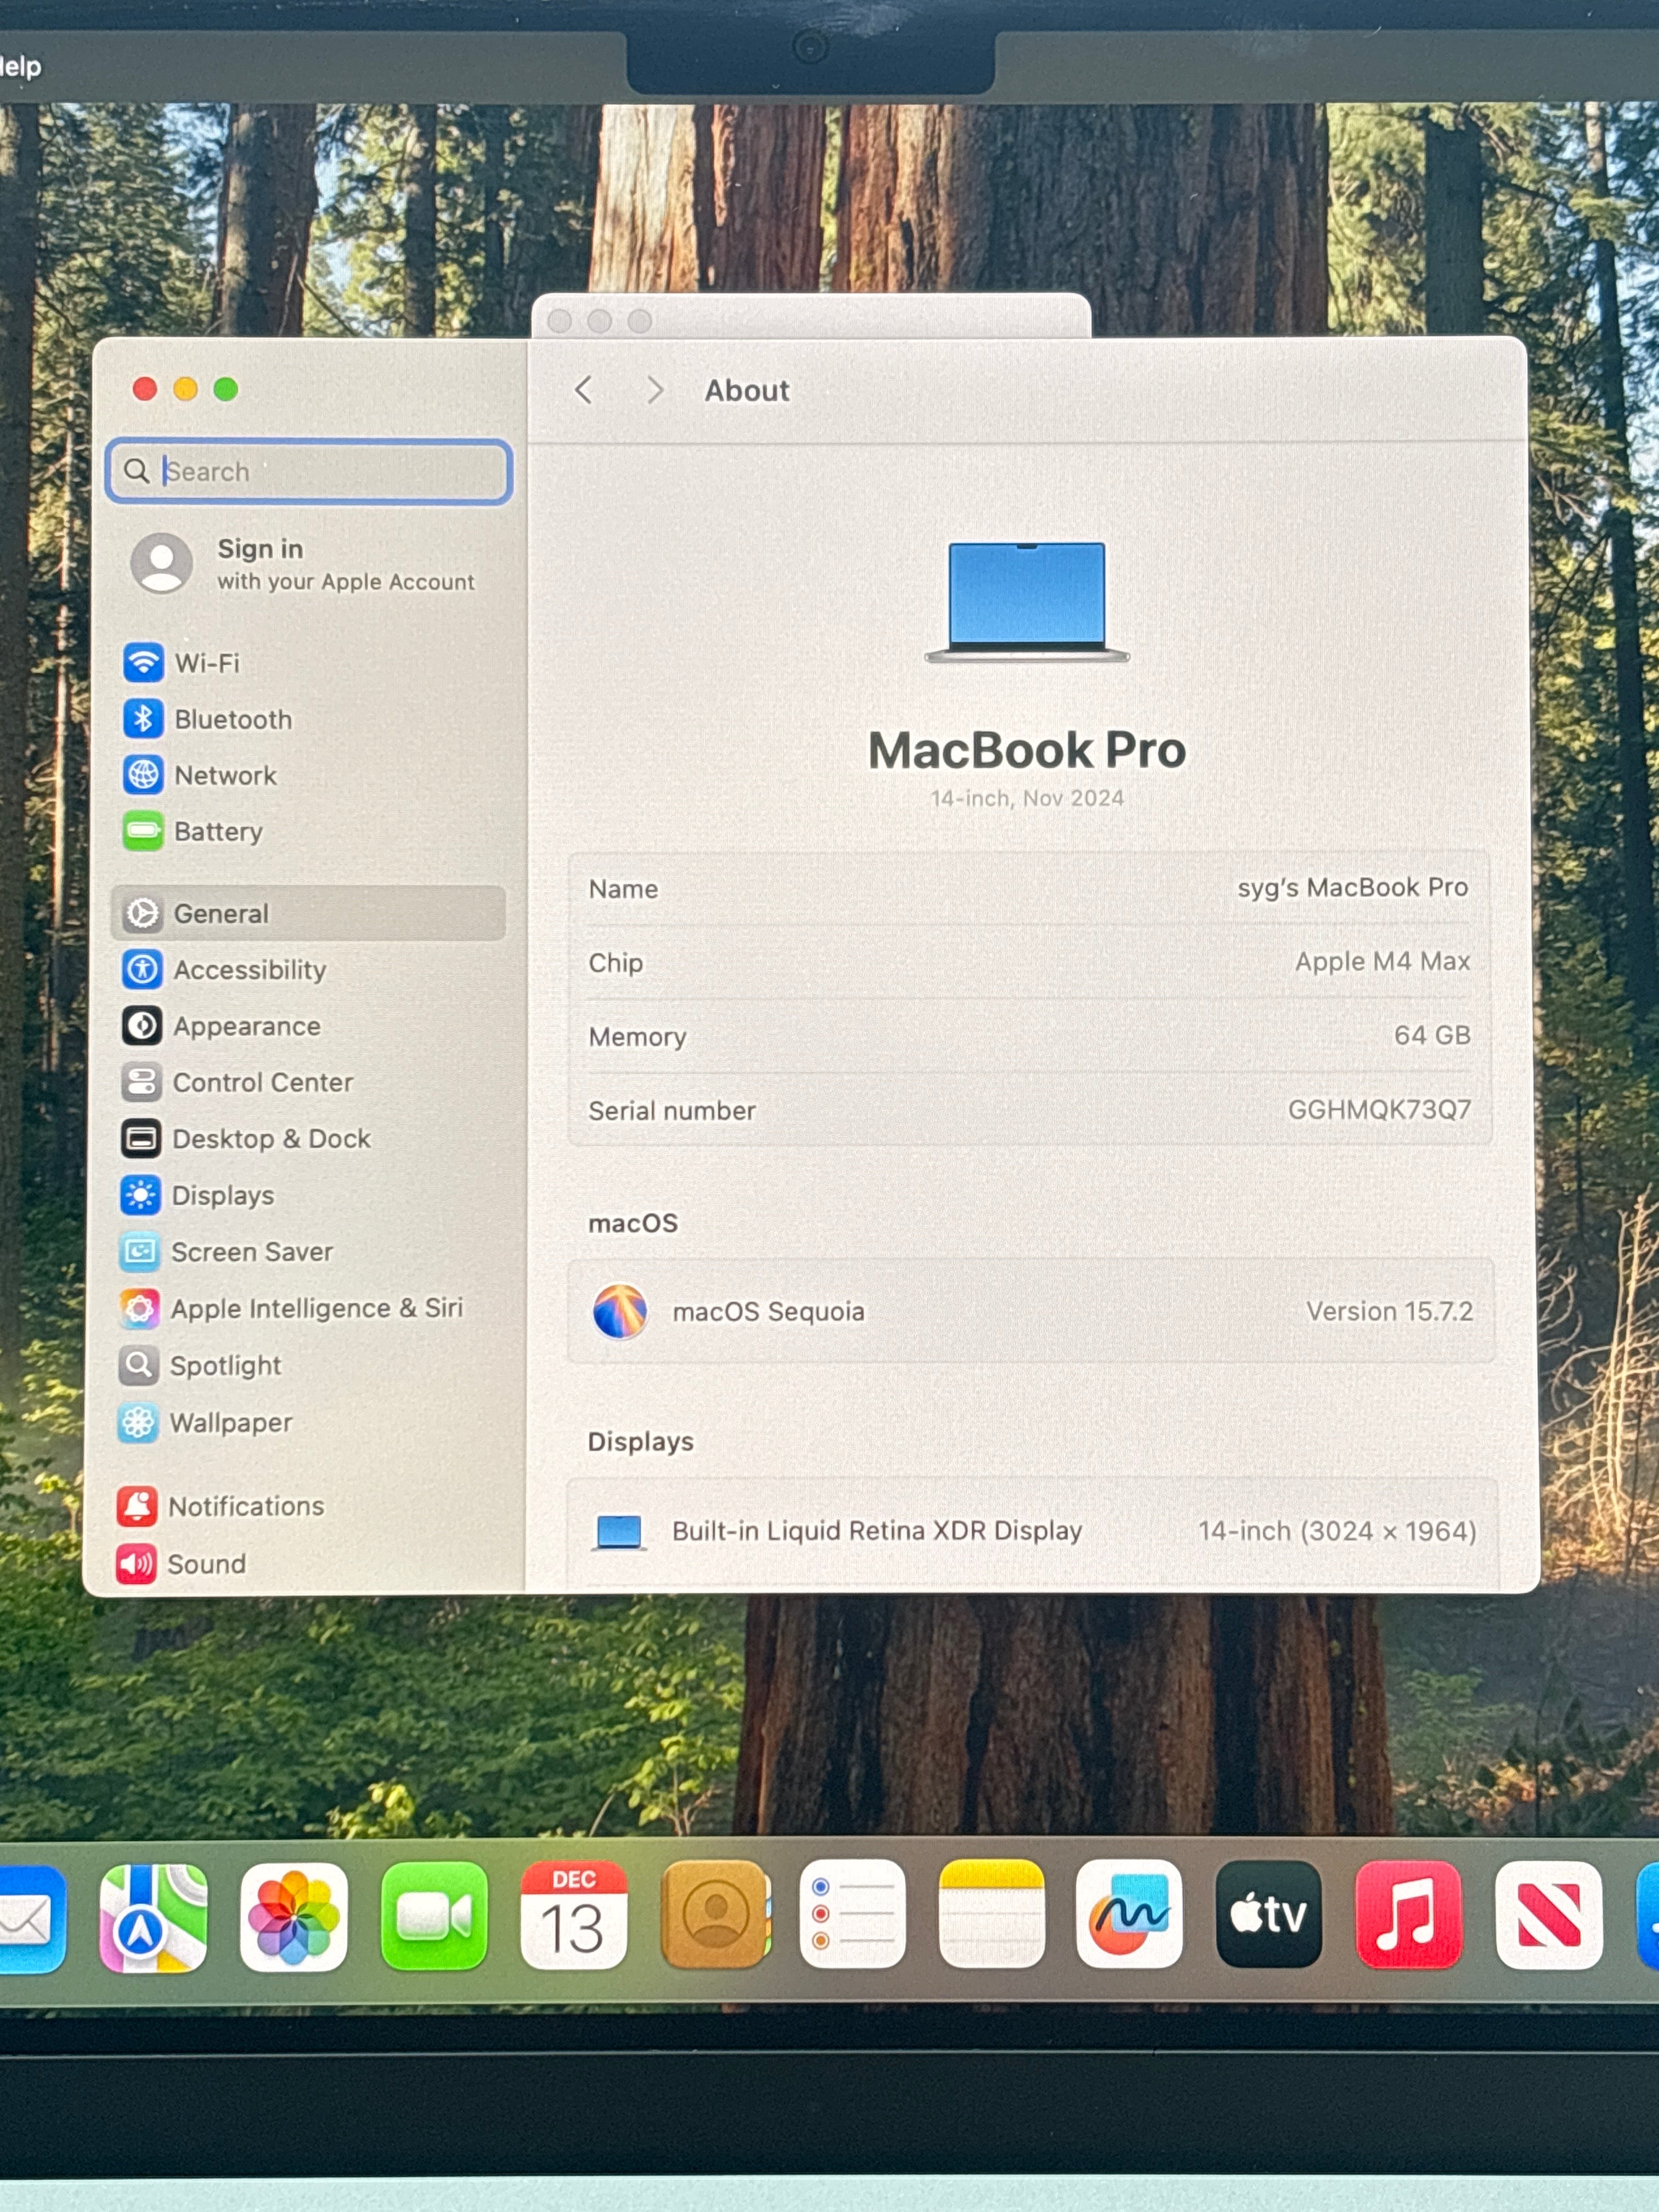Click the "Displays" section heading in About

coord(641,1441)
